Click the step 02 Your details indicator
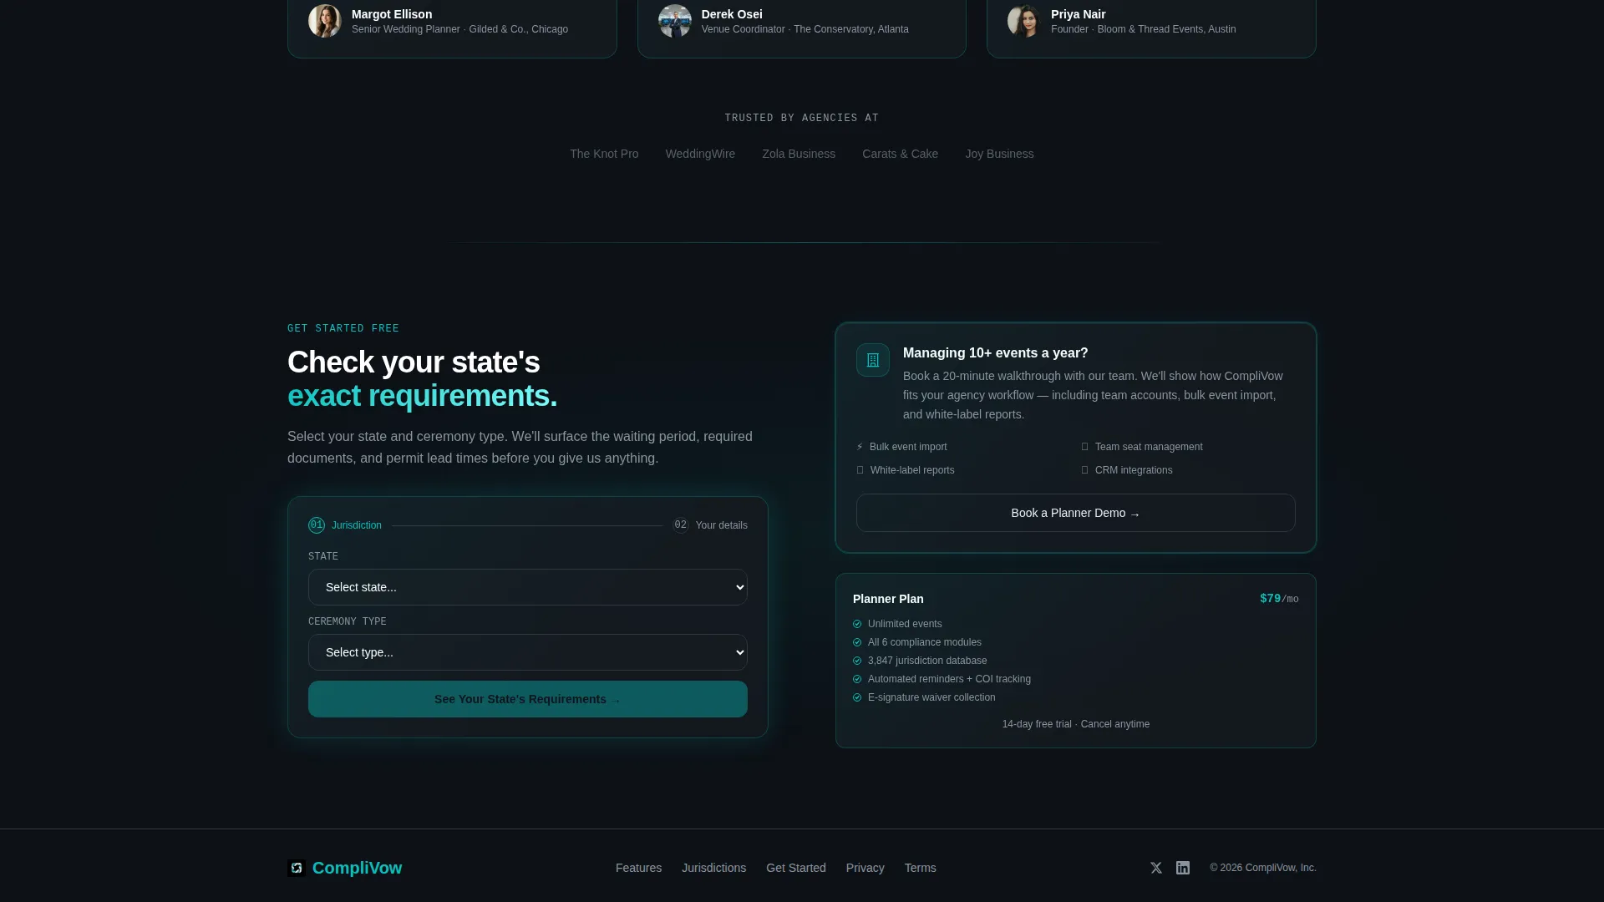 tap(681, 525)
